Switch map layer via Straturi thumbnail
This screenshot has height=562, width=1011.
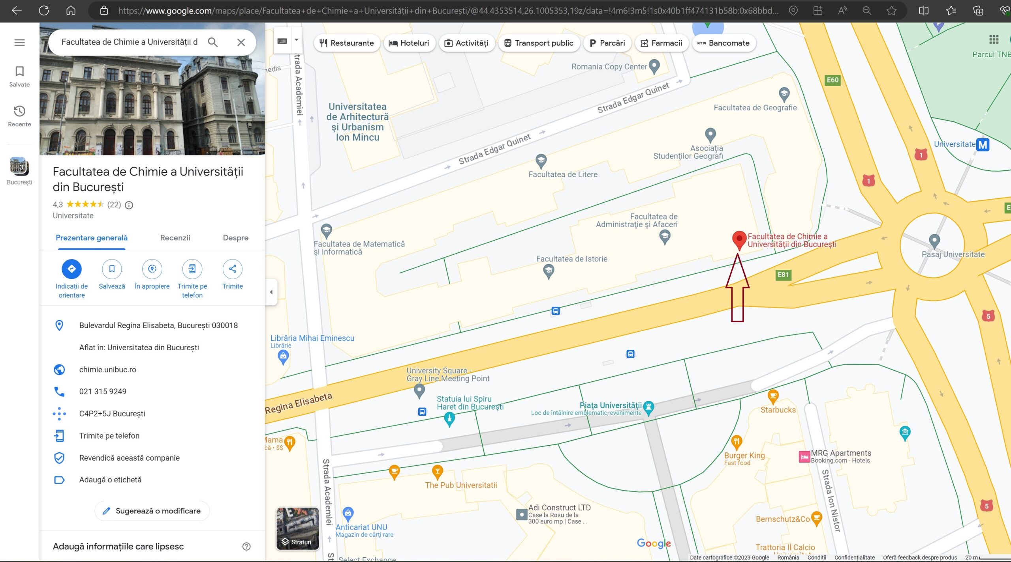pos(297,528)
